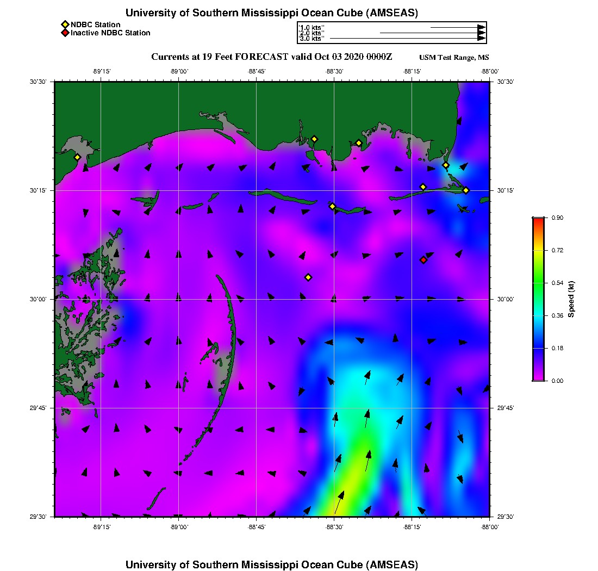Click the 30°15' label on the right axis
Viewport: 598px width, 571px height.
pos(506,190)
